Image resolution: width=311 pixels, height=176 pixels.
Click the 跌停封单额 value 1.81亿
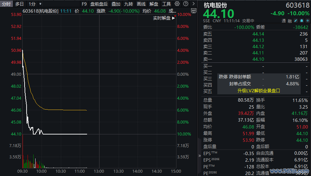292,77
